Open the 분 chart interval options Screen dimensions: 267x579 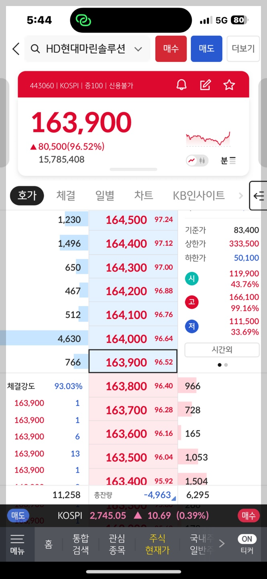(x=227, y=160)
